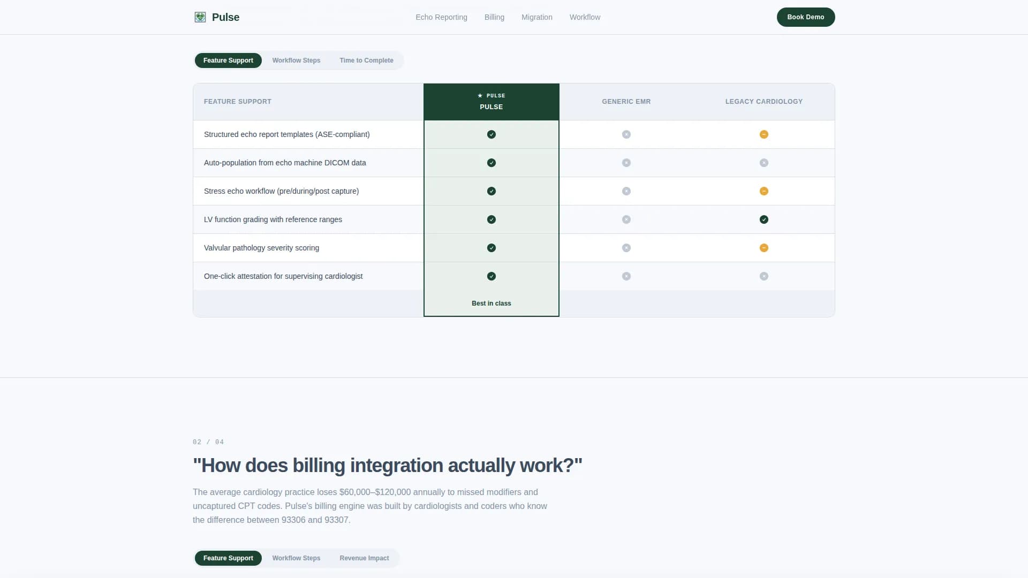Click the Pulse checkmark for valvular pathology severity scoring
This screenshot has height=578, width=1028.
click(491, 248)
